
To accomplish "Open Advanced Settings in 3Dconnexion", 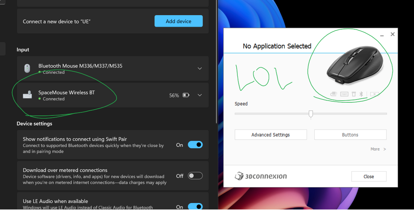I will [x=271, y=135].
